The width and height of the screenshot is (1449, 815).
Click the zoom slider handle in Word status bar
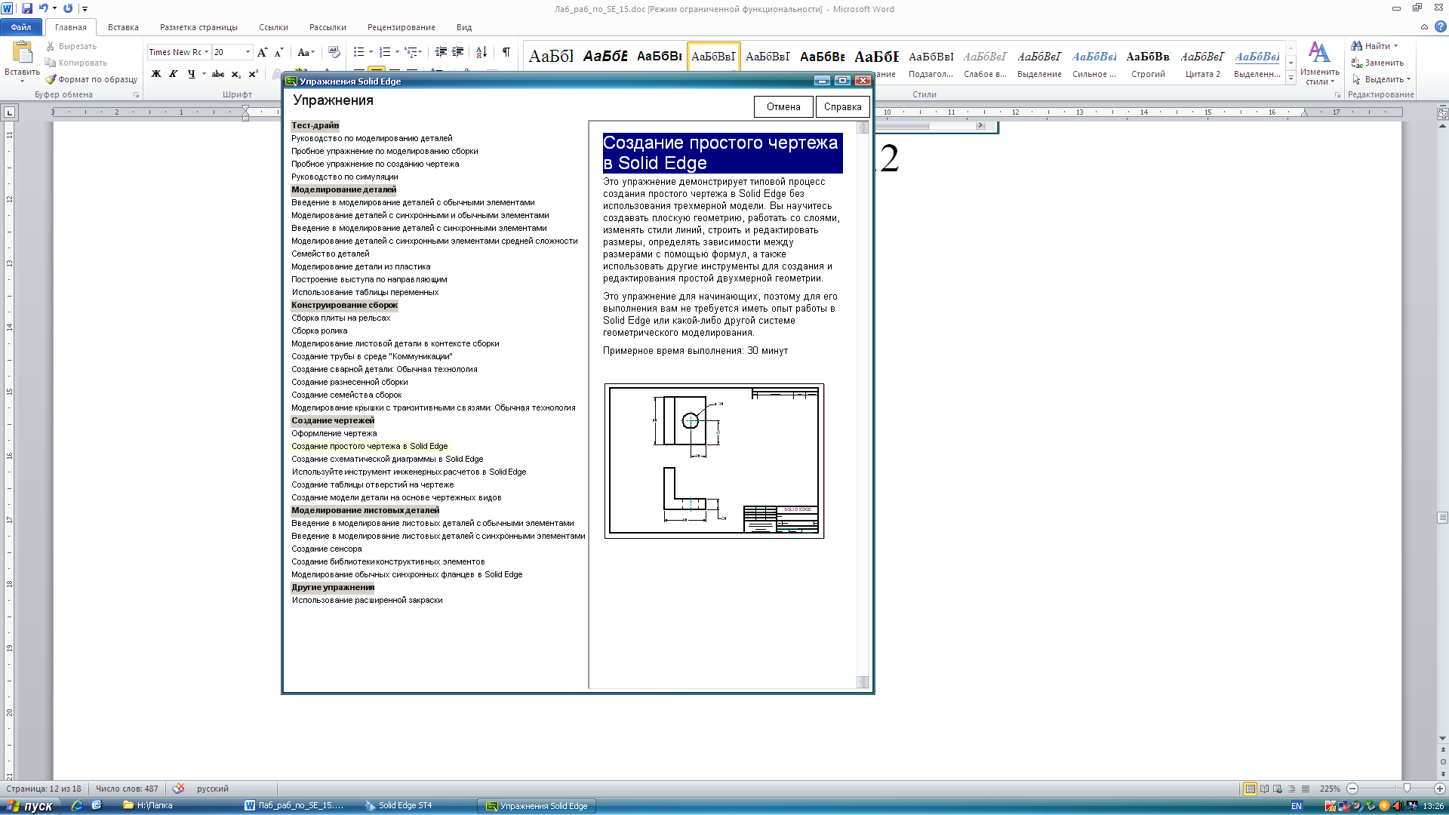coord(1406,789)
